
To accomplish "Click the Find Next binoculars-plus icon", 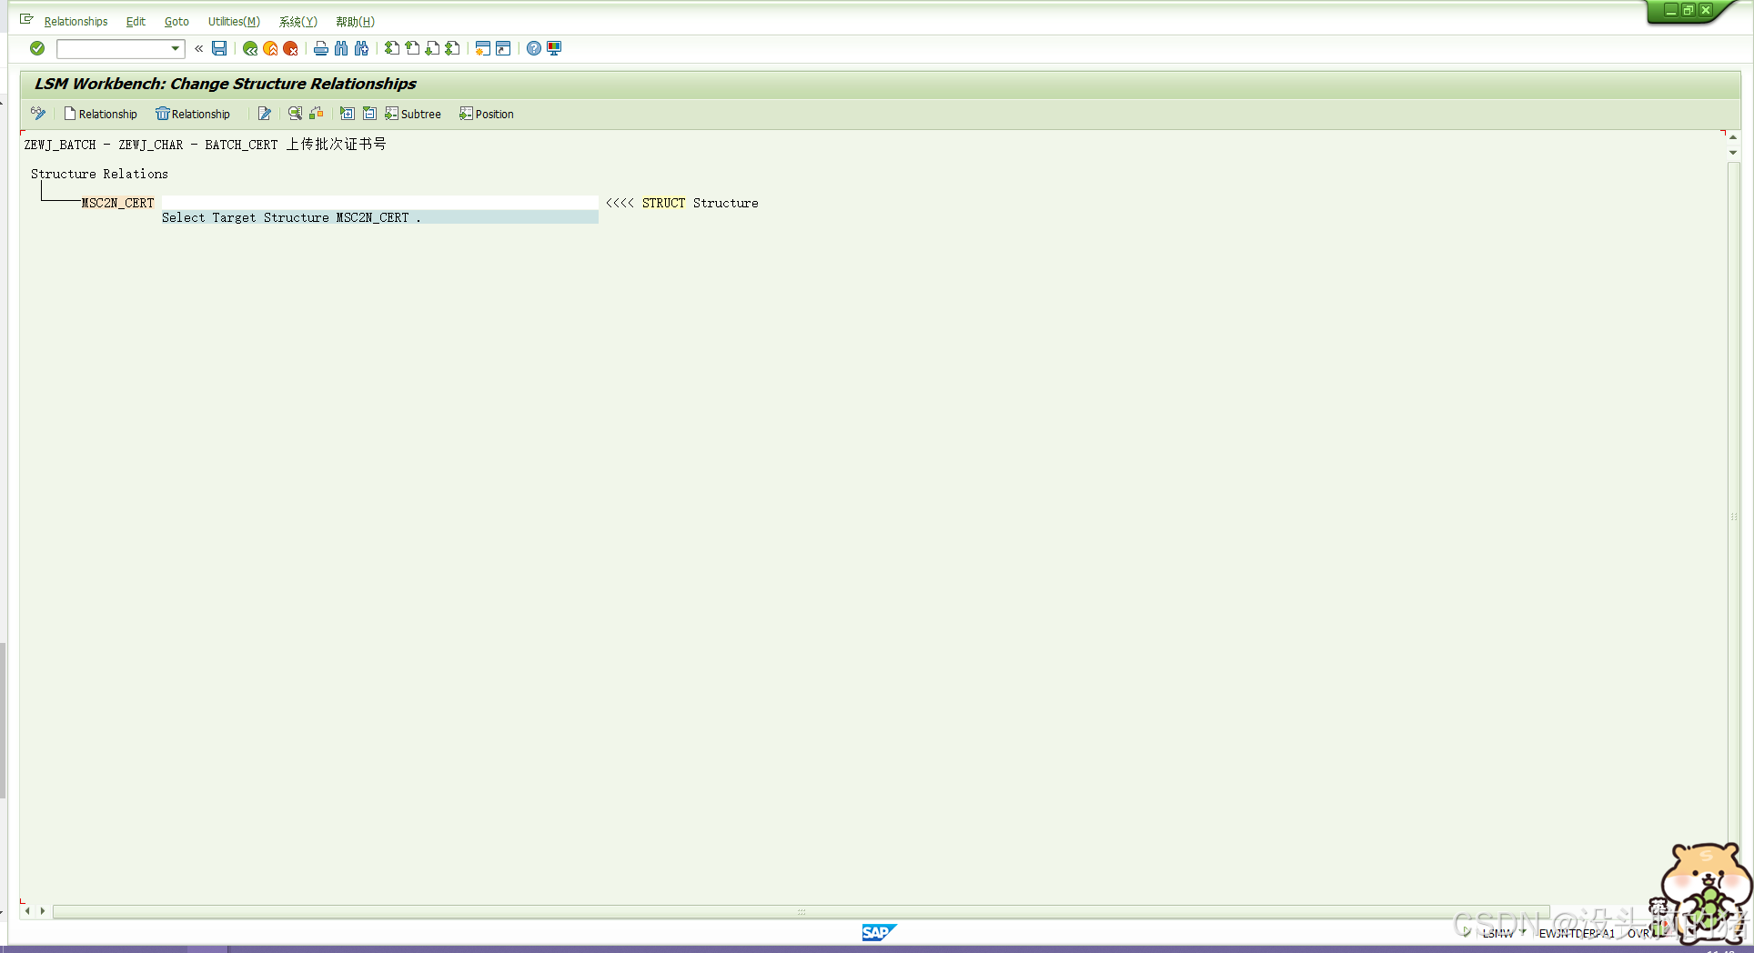I will click(x=361, y=48).
